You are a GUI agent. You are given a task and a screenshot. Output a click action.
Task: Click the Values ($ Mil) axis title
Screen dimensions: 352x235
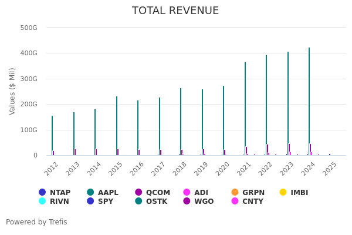pos(12,91)
